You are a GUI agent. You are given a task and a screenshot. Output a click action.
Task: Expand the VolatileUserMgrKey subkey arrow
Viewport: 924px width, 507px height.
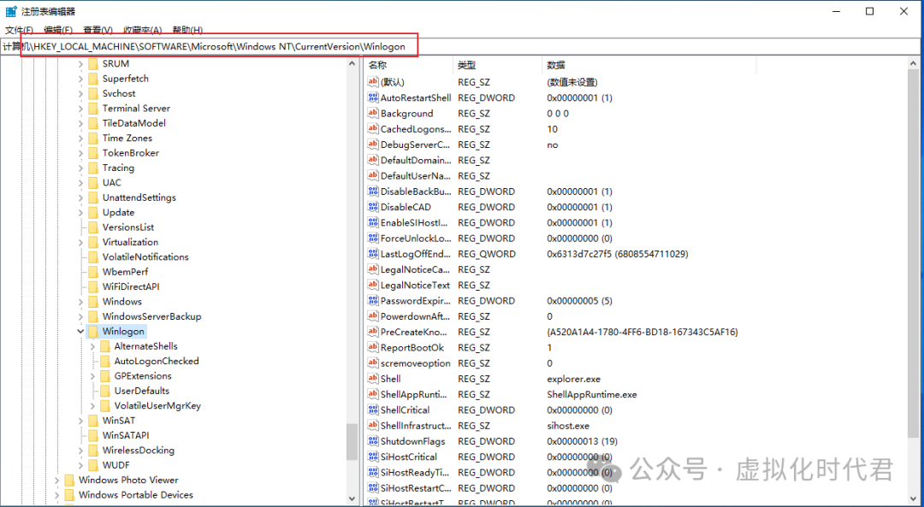click(x=92, y=406)
